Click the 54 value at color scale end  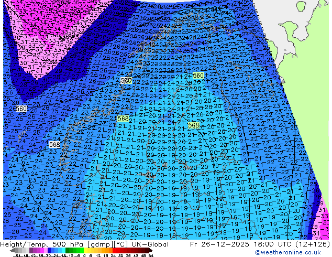151,256
